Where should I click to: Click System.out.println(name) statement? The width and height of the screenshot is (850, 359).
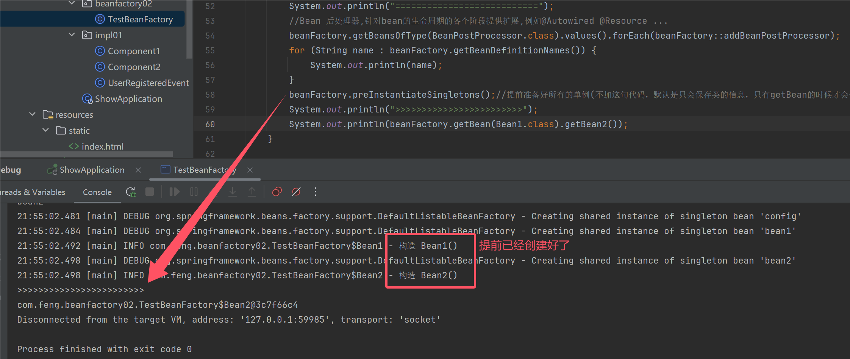[x=376, y=65]
